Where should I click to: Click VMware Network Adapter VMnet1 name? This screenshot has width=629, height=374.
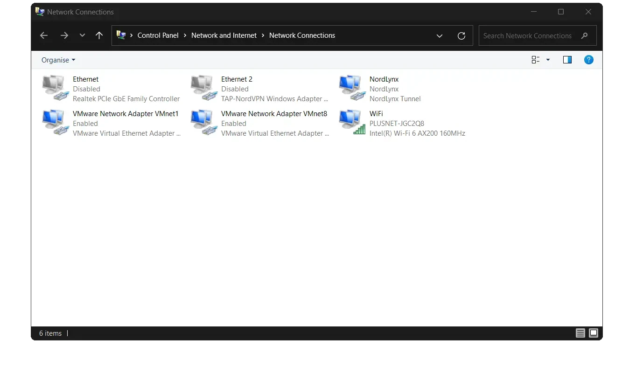pos(126,114)
